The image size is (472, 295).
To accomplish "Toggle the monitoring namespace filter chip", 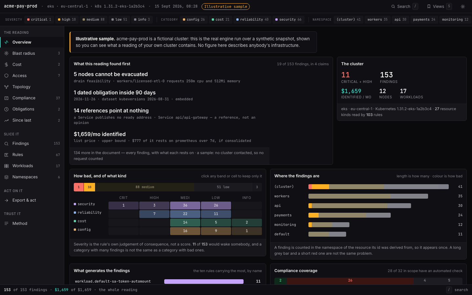I will (x=455, y=20).
